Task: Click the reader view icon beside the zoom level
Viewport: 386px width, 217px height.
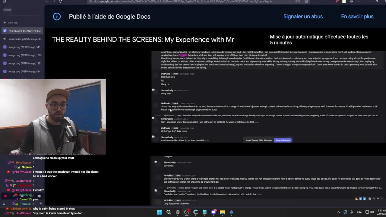Action: point(306,2)
